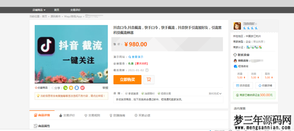Select the 担保交易 guarantee tab
The image size is (294, 131).
(164, 93)
